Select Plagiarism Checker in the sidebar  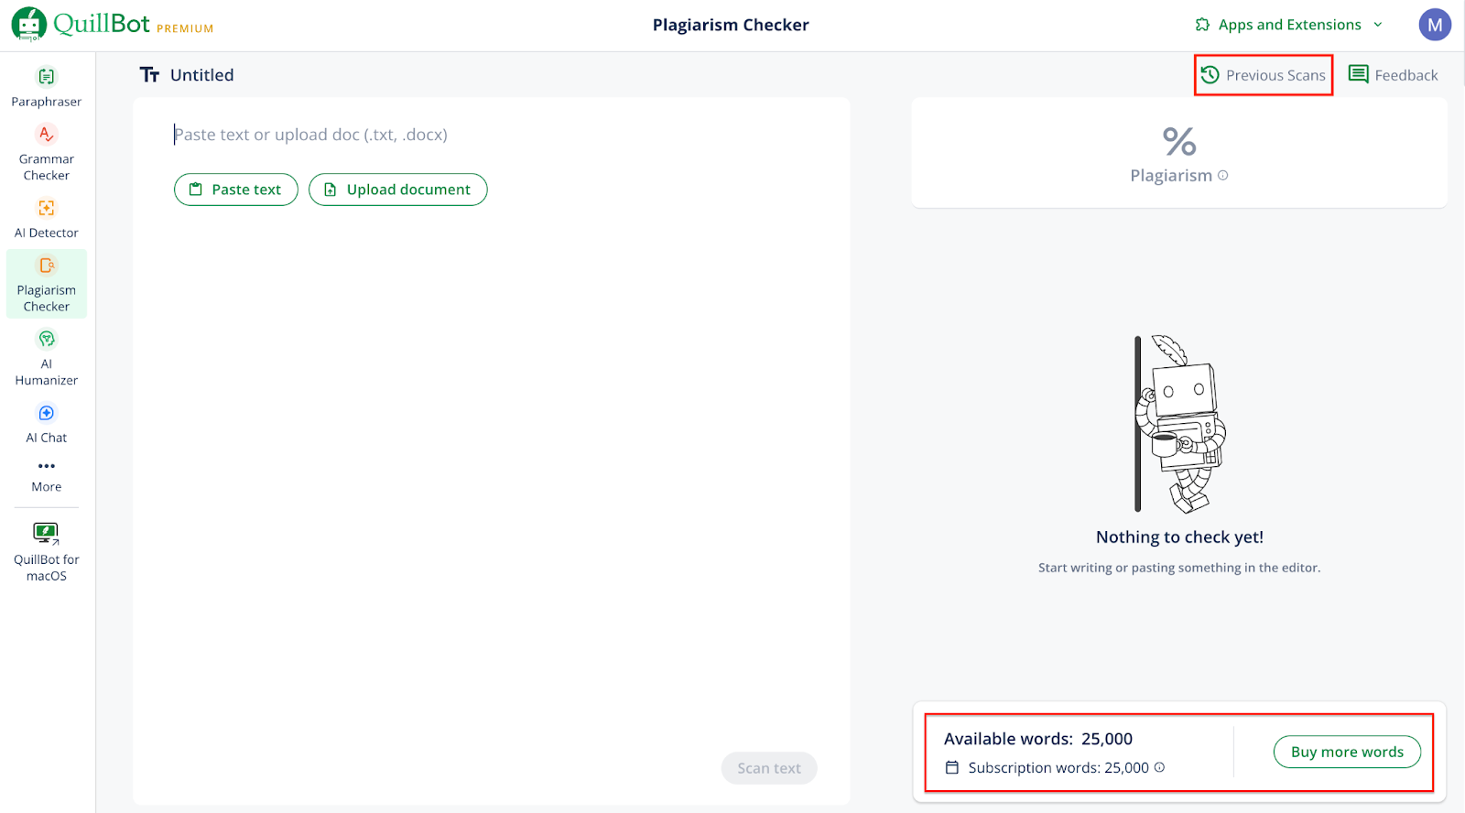point(46,284)
